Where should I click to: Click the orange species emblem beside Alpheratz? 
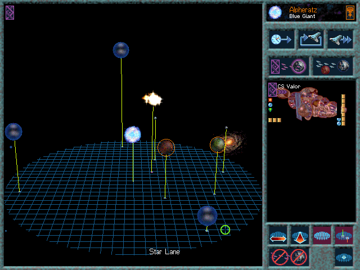[350, 12]
